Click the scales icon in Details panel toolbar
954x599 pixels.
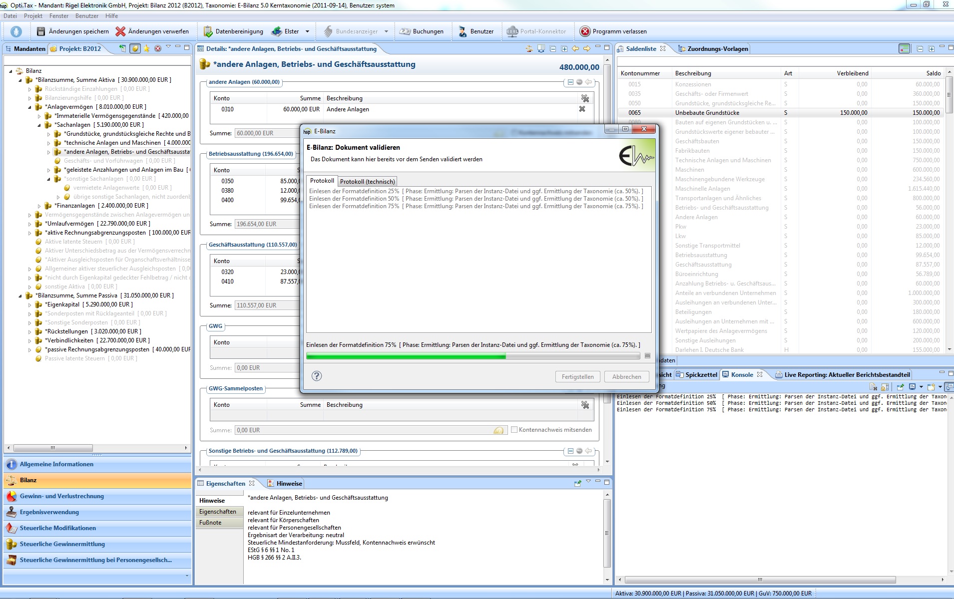[529, 48]
